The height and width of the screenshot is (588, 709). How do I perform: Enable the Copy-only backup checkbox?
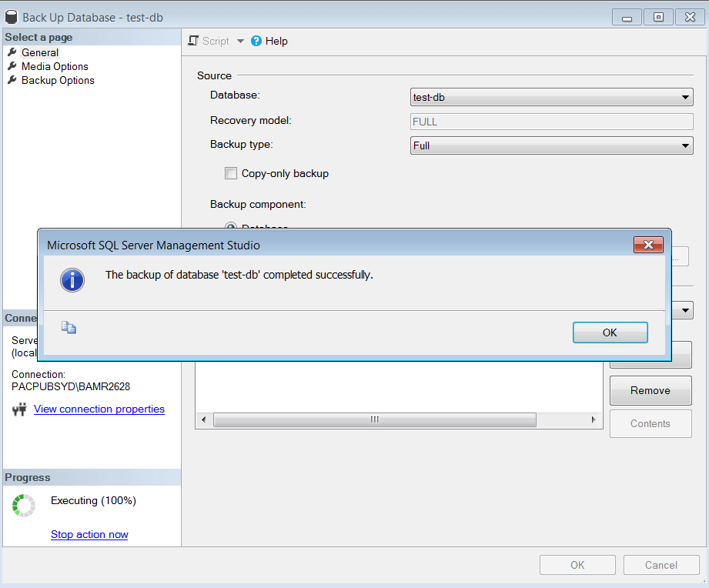click(231, 174)
